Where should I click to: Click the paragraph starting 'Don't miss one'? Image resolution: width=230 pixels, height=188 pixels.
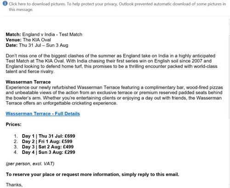click(112, 63)
